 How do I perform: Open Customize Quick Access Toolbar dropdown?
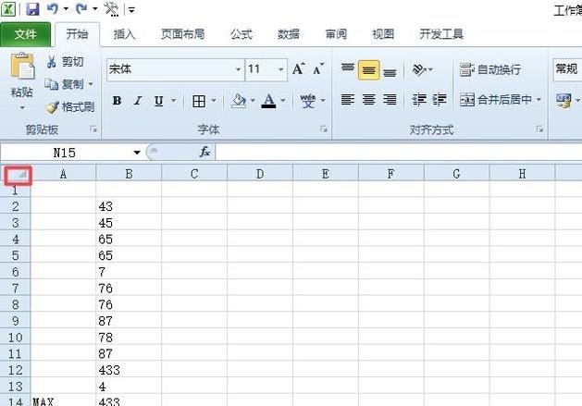[x=131, y=9]
